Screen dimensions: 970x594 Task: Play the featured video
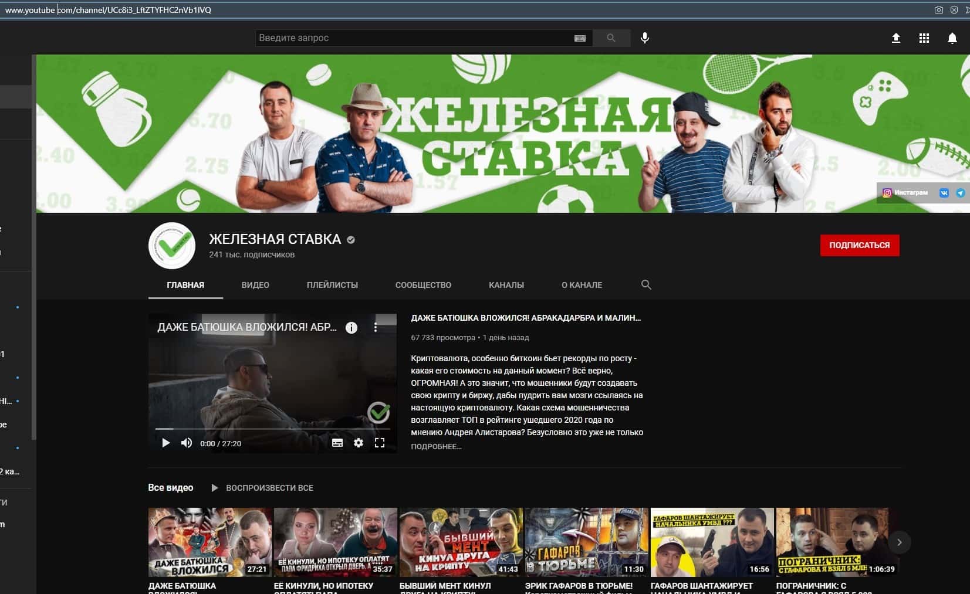coord(165,443)
